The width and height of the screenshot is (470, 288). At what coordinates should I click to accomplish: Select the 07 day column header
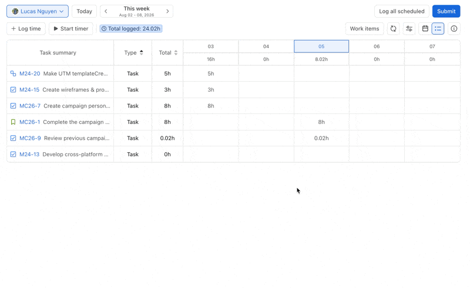coord(432,46)
